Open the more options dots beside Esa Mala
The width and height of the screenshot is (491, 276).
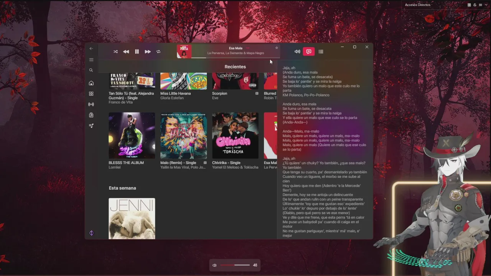coord(248,48)
